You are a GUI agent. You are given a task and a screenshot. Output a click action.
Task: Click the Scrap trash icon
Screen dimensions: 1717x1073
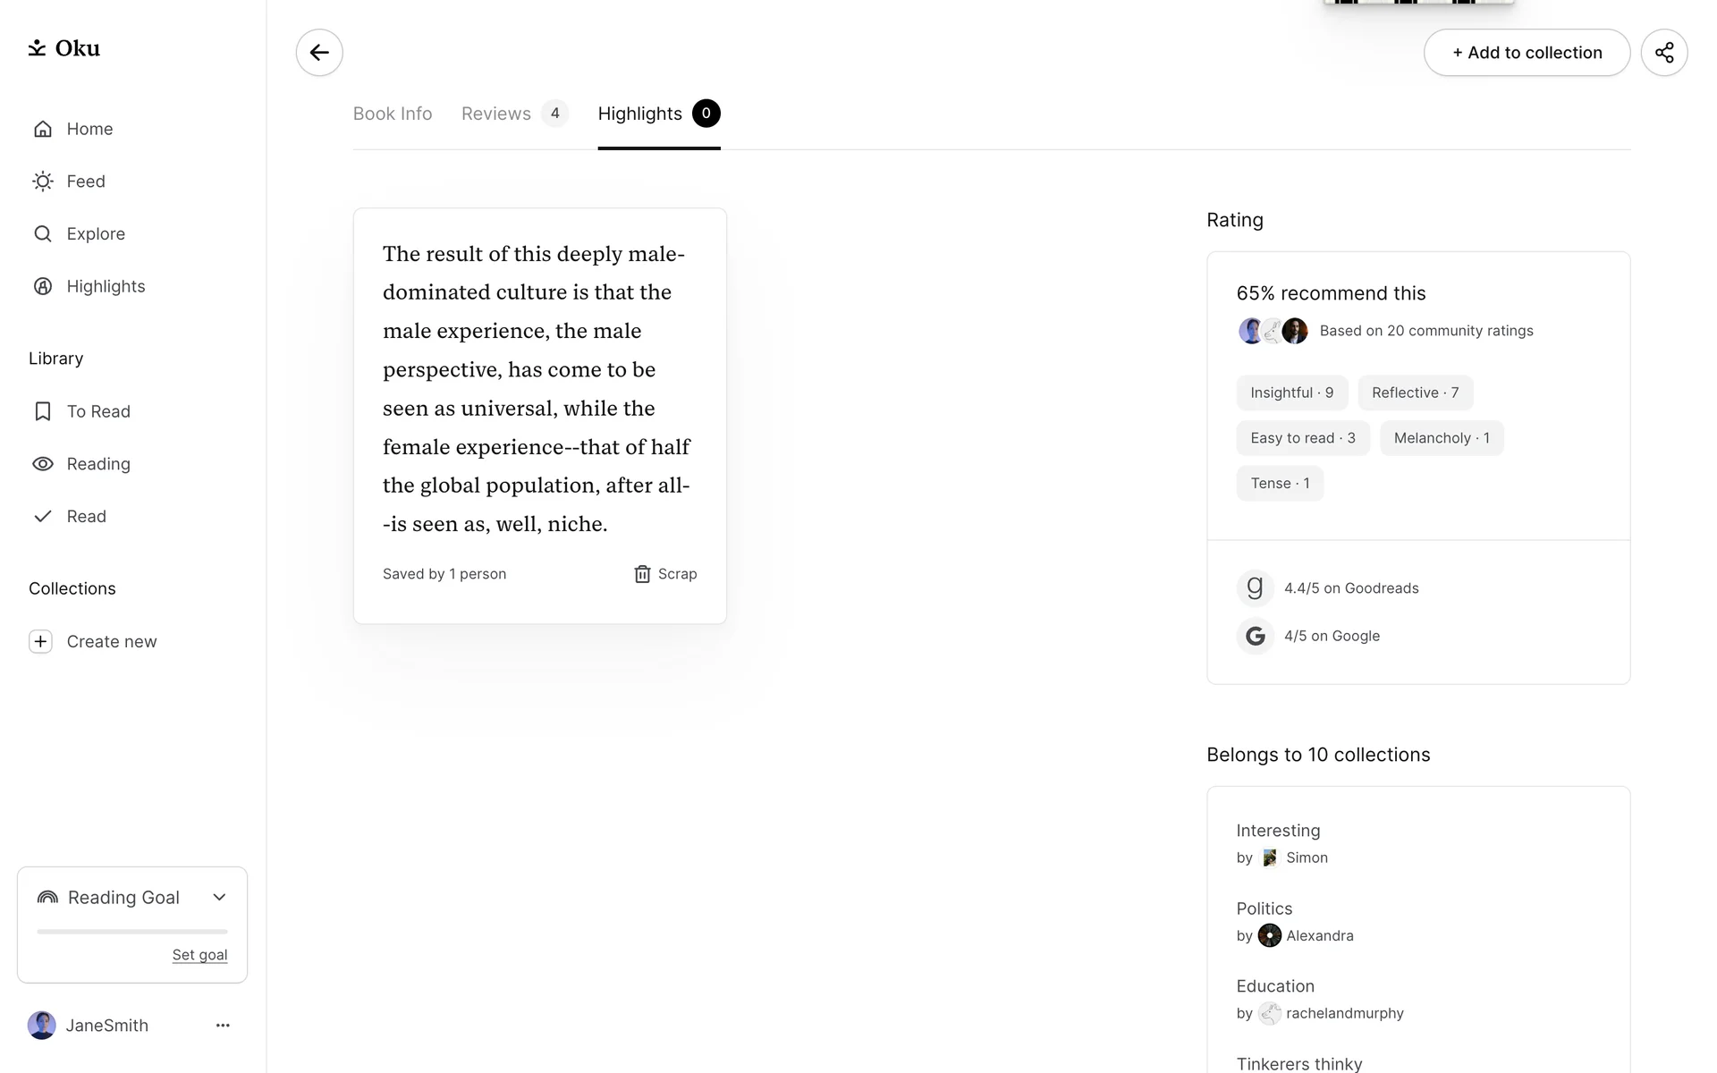(642, 574)
